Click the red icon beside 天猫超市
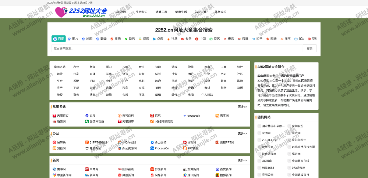368x178 pixels. tap(120, 121)
